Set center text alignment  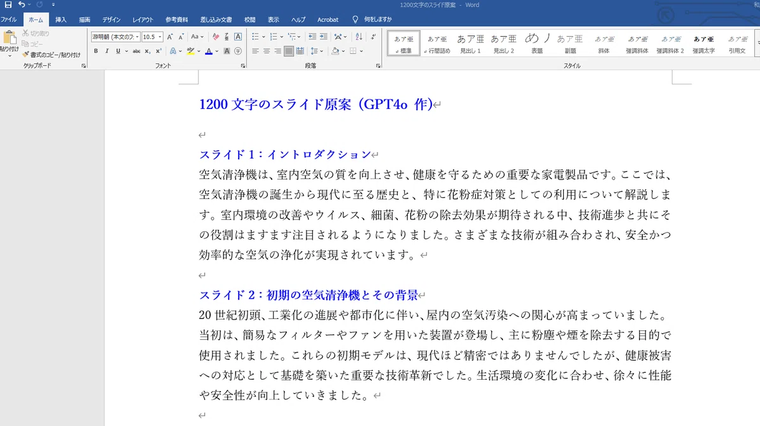267,51
